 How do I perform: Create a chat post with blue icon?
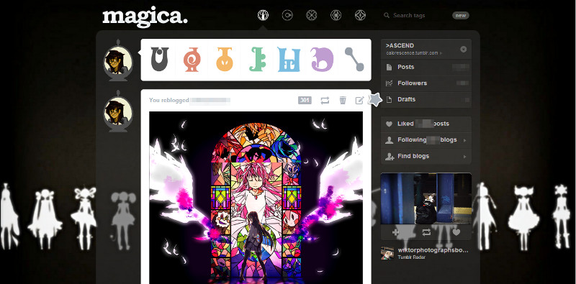point(289,60)
